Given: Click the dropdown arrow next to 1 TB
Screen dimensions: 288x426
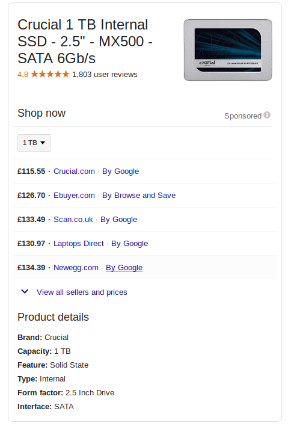Looking at the screenshot, I should (x=43, y=143).
